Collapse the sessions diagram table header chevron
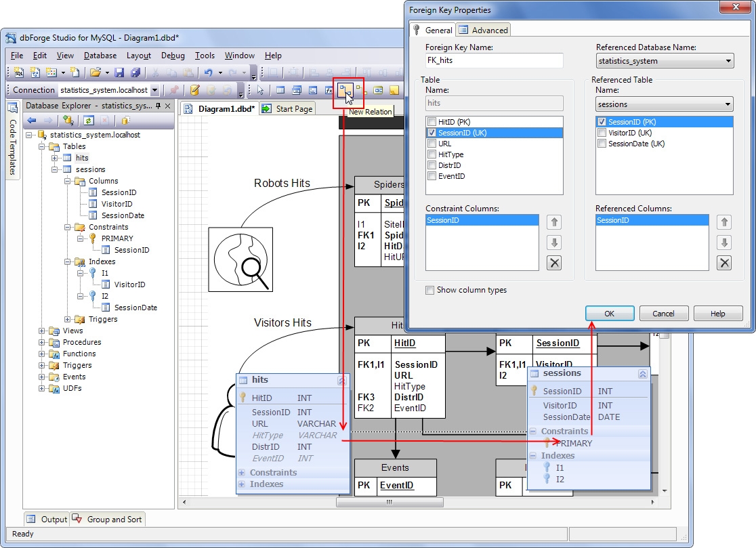 (x=643, y=374)
